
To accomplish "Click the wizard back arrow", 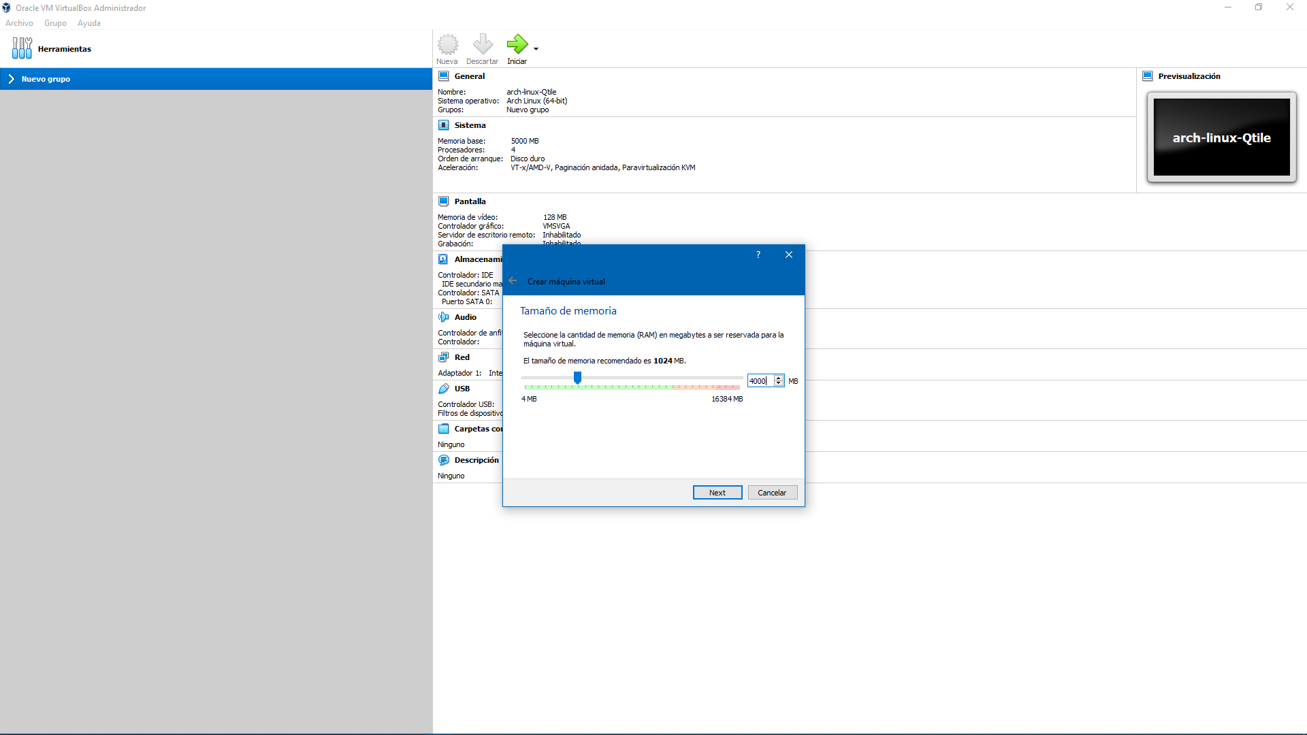I will click(513, 281).
